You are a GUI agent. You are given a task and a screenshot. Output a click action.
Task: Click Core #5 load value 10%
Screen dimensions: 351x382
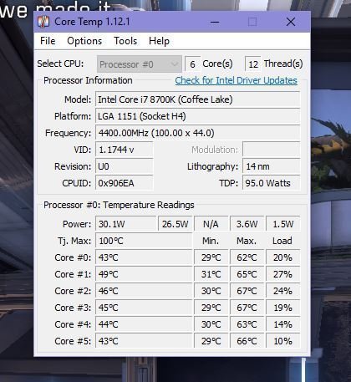click(x=283, y=341)
